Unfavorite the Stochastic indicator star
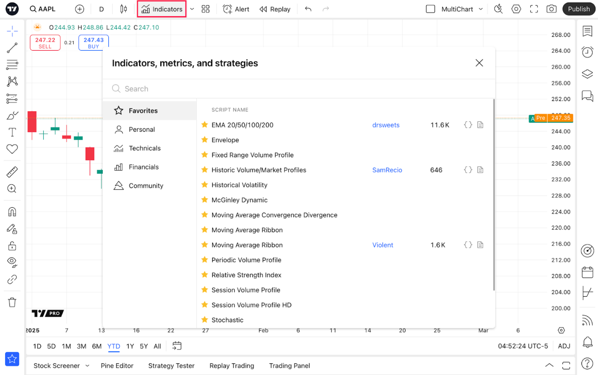The image size is (598, 375). click(x=205, y=320)
